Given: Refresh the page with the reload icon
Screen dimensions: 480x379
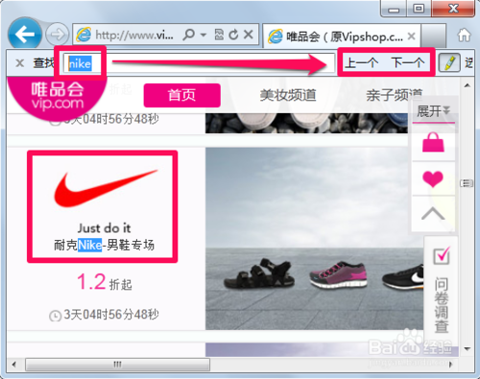Looking at the screenshot, I should click(x=233, y=35).
